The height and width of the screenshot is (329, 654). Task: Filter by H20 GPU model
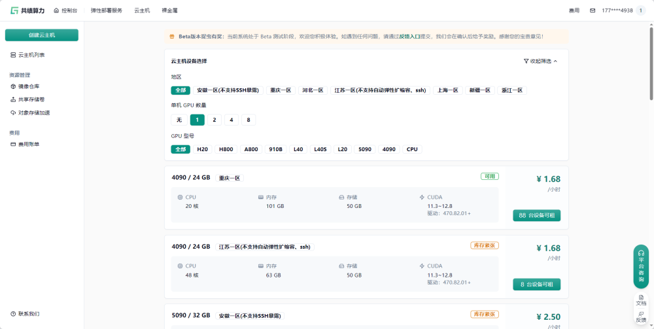click(x=202, y=149)
